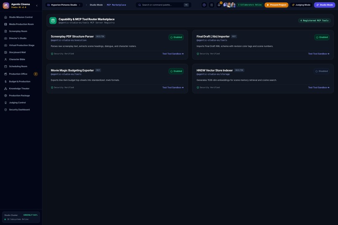Click the search or command palette field
Viewport: 338px width, 225px height.
click(164, 5)
